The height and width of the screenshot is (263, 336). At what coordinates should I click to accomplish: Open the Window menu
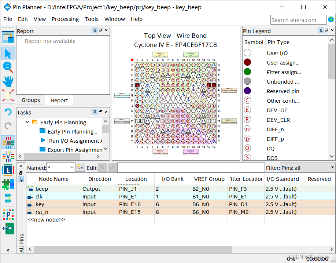click(115, 19)
